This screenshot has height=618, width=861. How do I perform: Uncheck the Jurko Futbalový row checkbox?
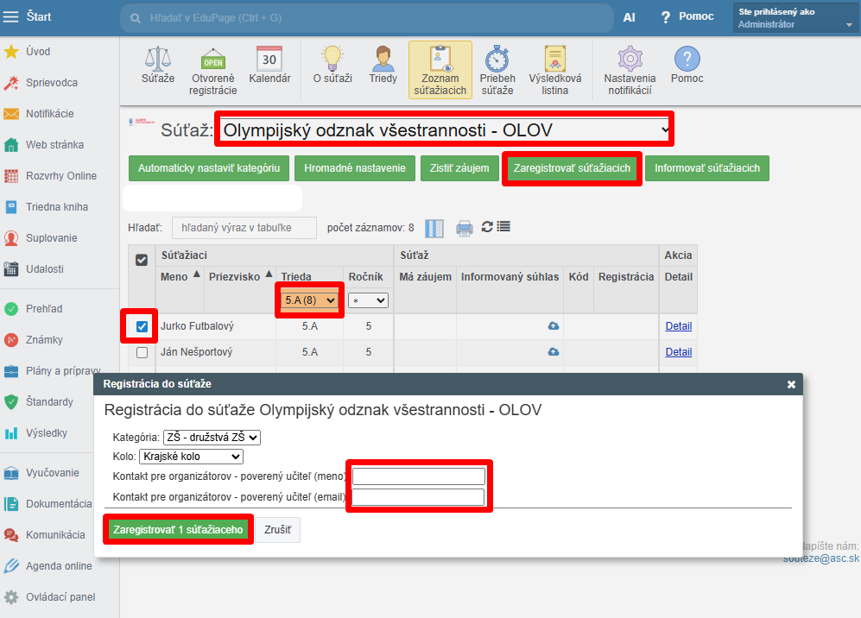[x=142, y=326]
